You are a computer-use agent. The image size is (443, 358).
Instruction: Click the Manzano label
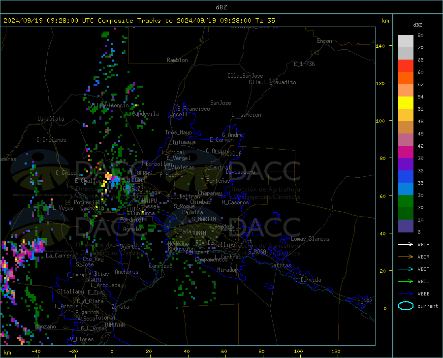click(45, 326)
